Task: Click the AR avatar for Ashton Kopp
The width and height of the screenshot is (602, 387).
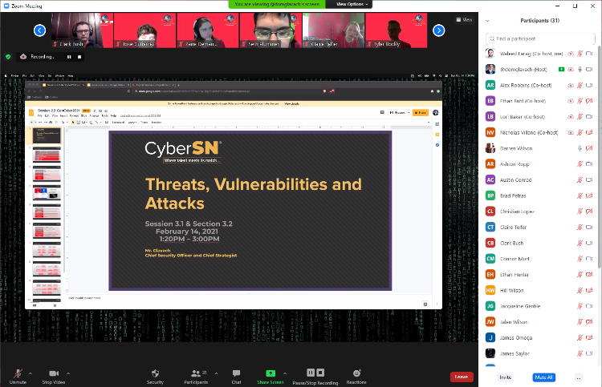Action: click(490, 164)
